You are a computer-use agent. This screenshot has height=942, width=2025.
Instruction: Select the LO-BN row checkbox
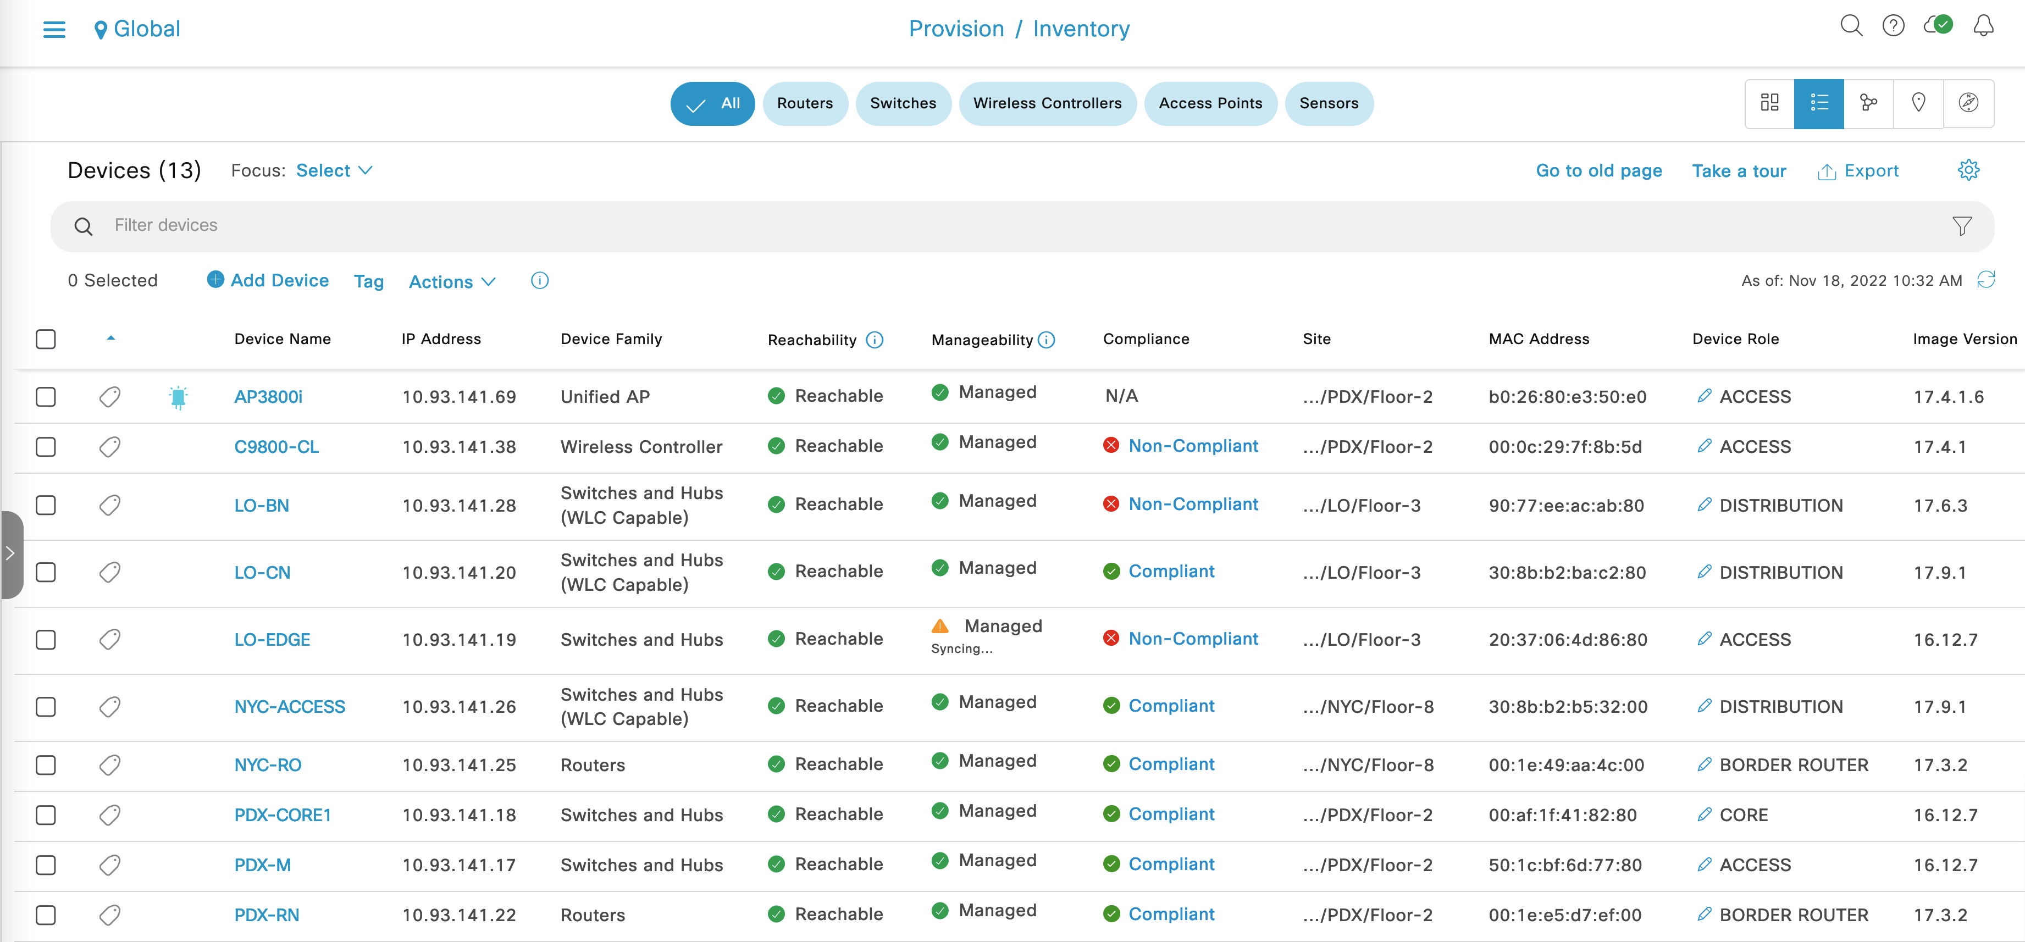click(x=46, y=505)
